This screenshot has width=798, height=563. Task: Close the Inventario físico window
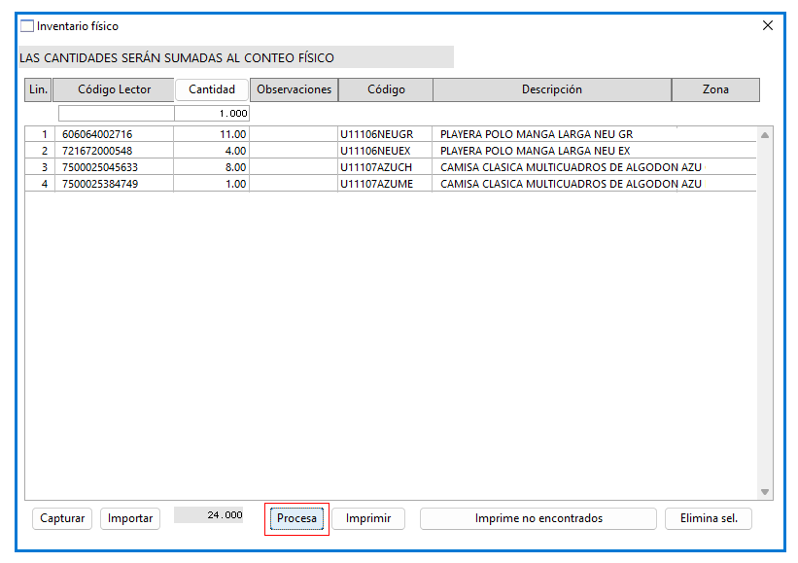coord(768,25)
